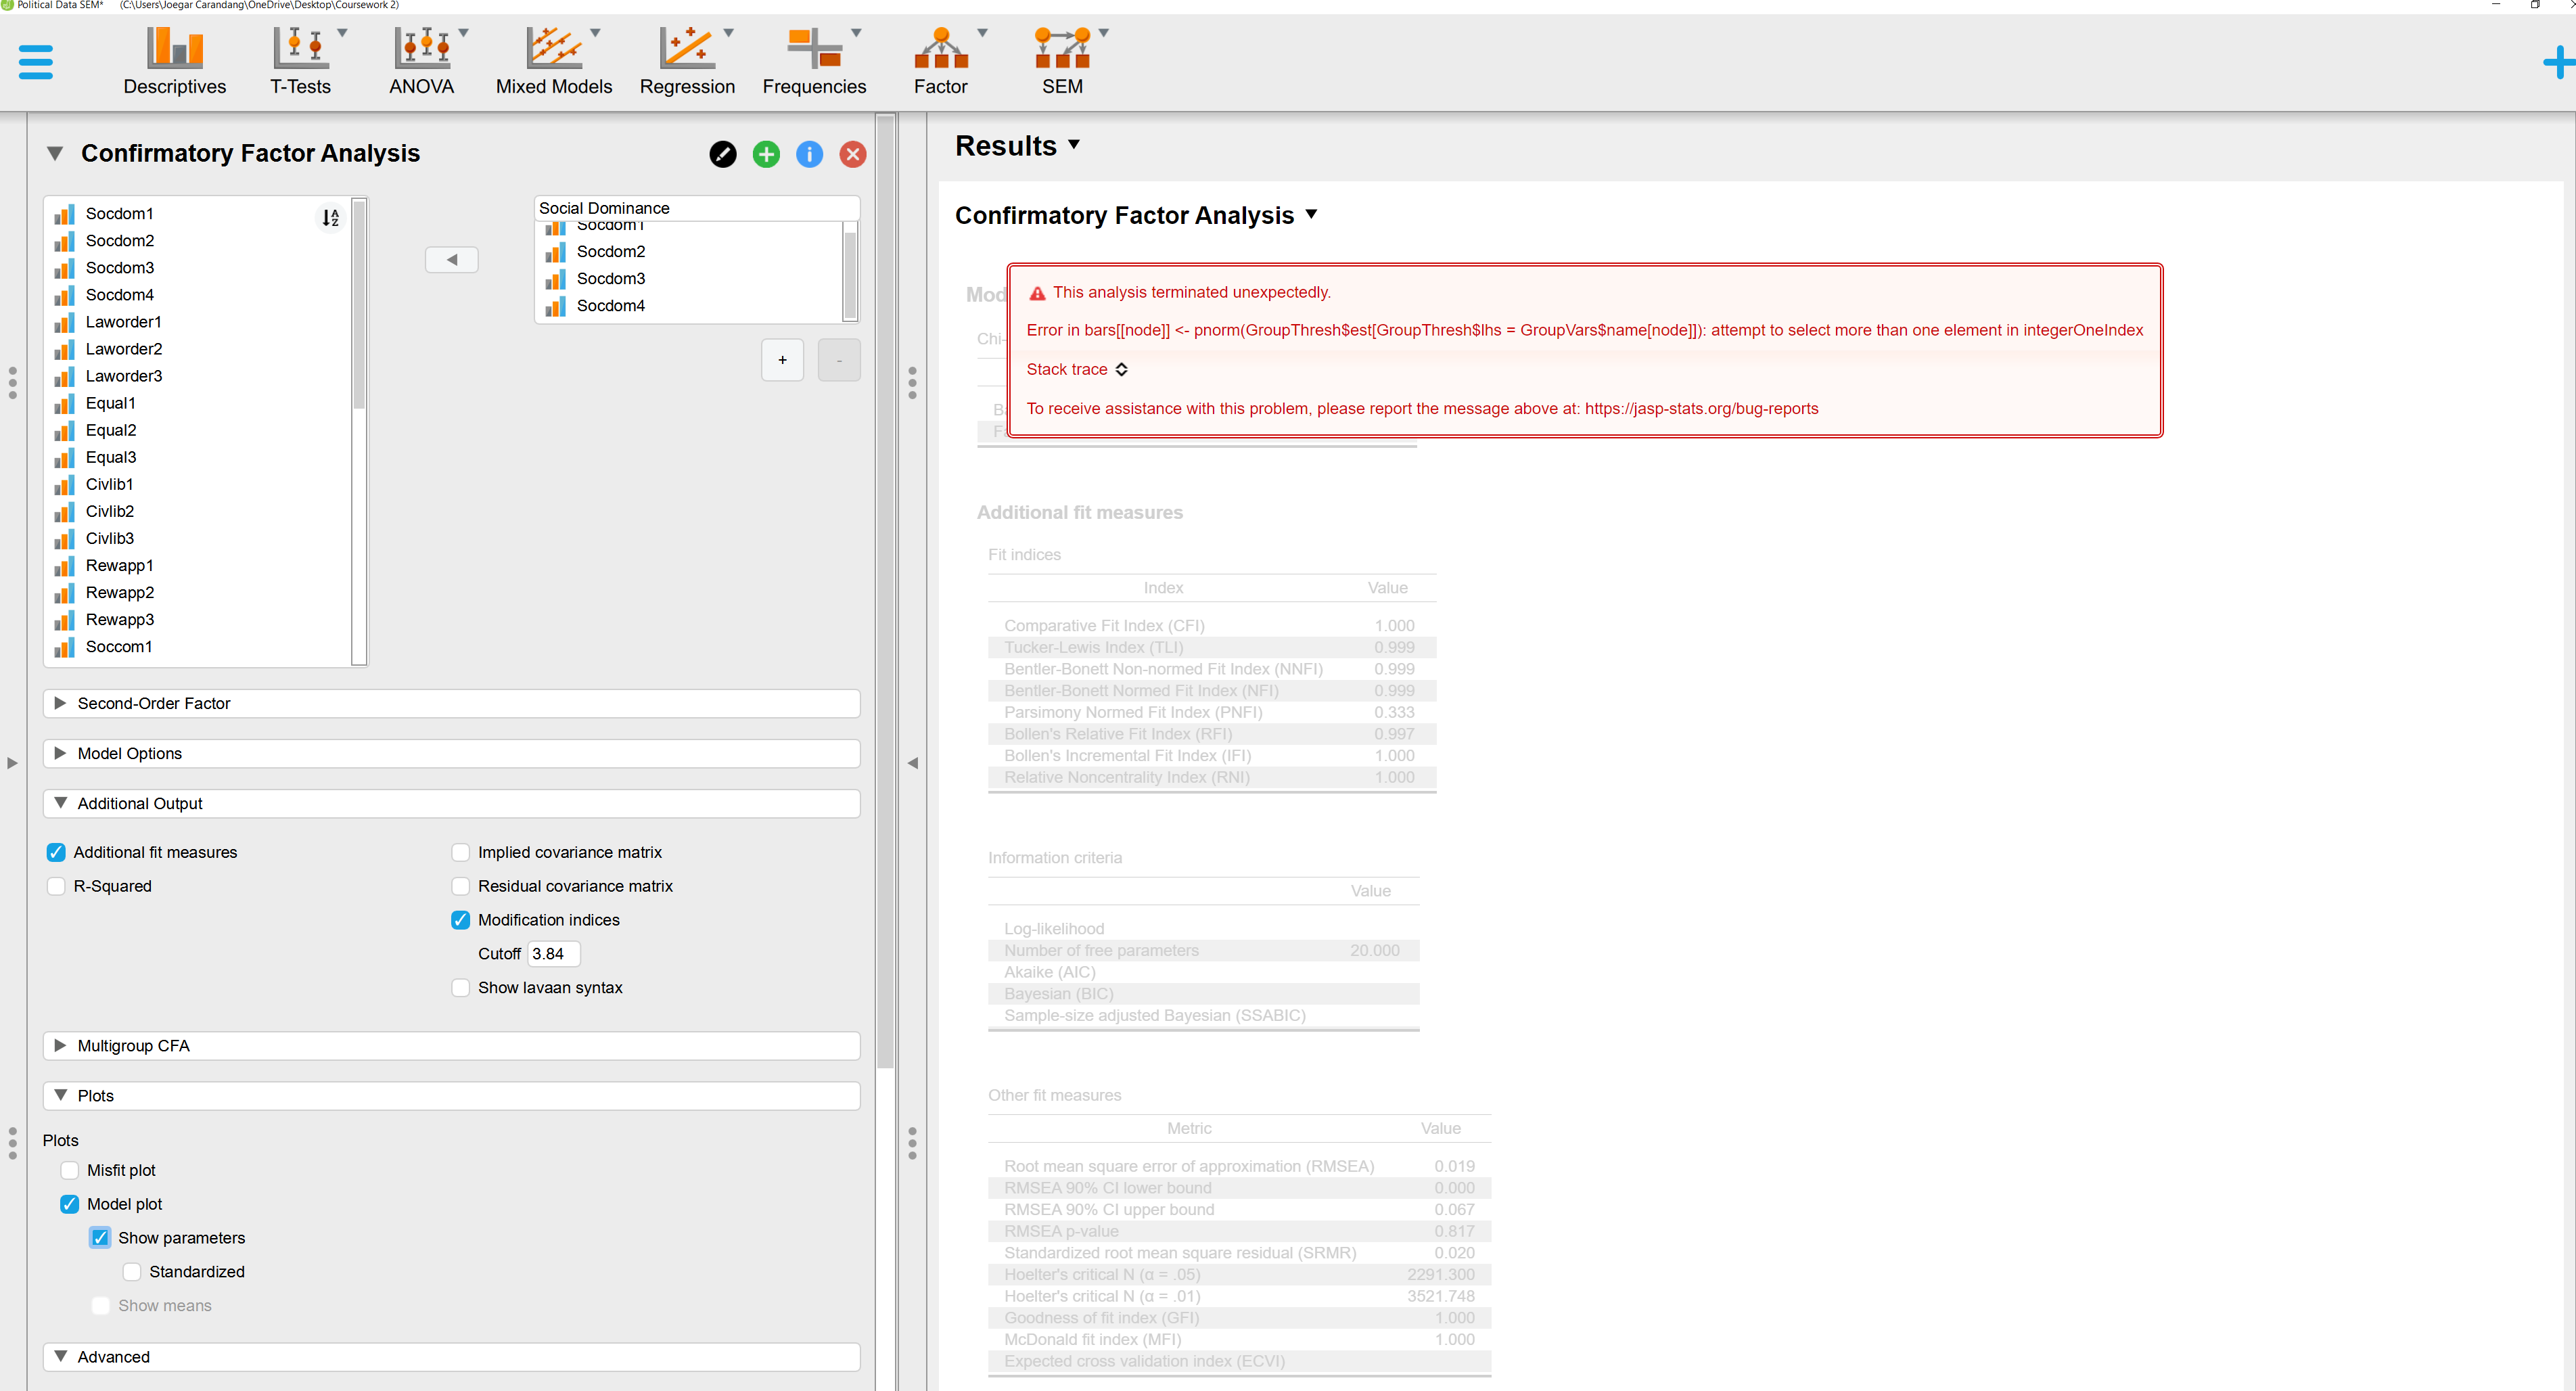Enable the Show lavaan syntax checkbox
The height and width of the screenshot is (1391, 2576).
pos(460,987)
